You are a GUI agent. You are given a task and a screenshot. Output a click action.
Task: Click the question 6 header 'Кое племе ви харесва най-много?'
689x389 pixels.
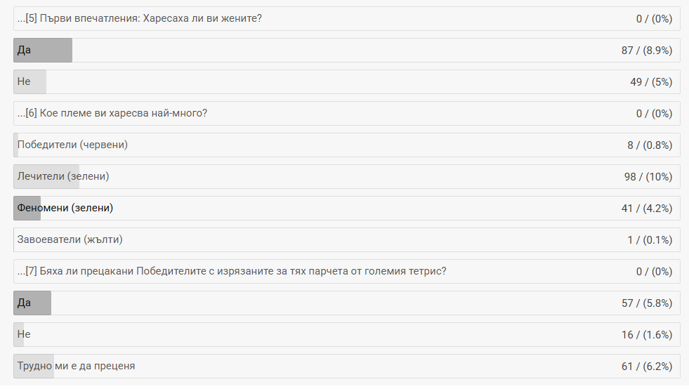pos(117,114)
